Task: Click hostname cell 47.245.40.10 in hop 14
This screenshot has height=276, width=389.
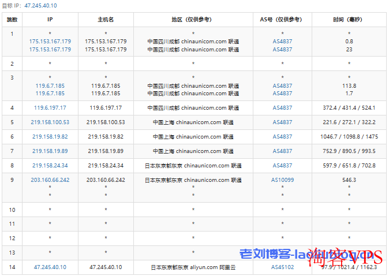Action: pyautogui.click(x=106, y=267)
